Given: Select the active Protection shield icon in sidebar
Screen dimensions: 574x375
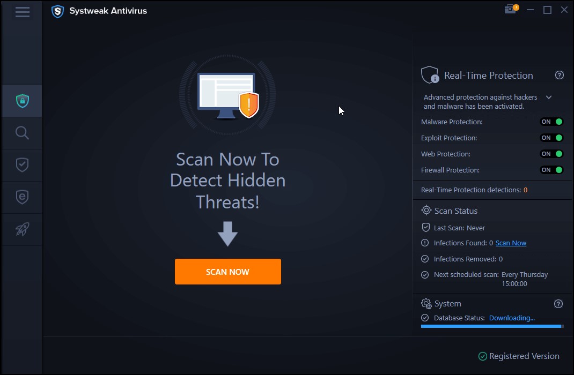Looking at the screenshot, I should [x=21, y=100].
